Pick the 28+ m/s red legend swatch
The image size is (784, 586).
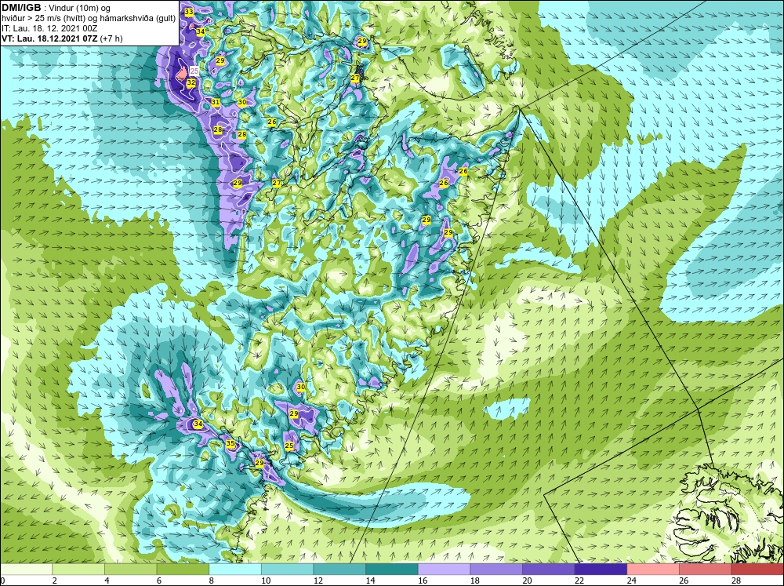coord(757,570)
